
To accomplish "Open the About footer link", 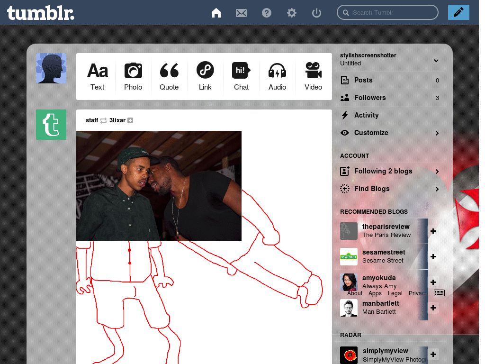I will coord(355,293).
